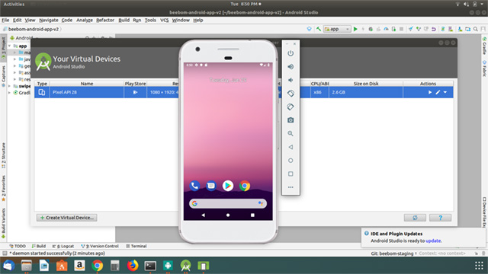Open the TODO tool window tab
Viewport: 488px width, 274px height.
18,246
